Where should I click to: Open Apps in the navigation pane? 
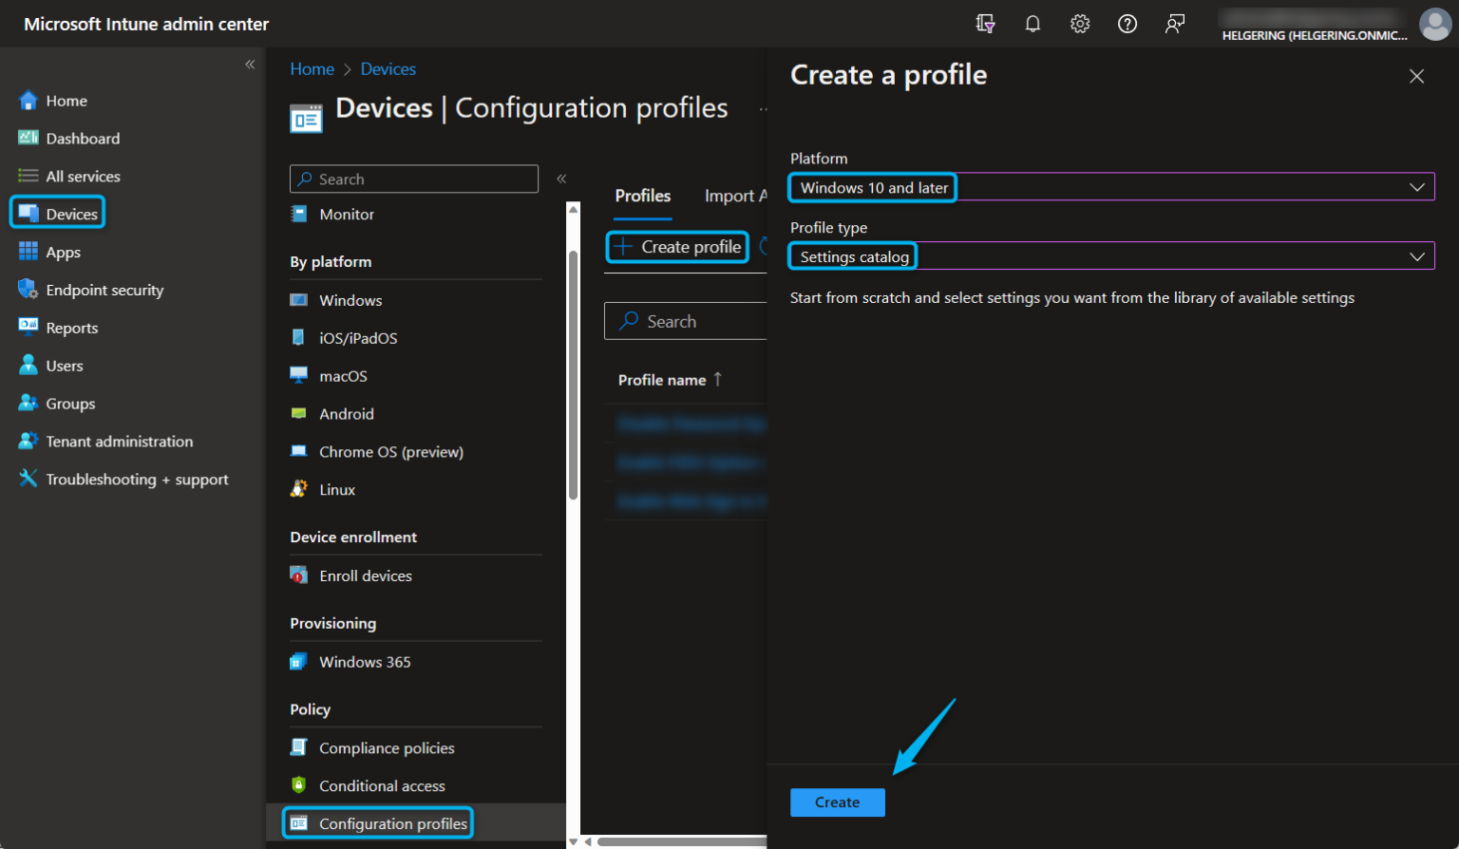tap(63, 252)
